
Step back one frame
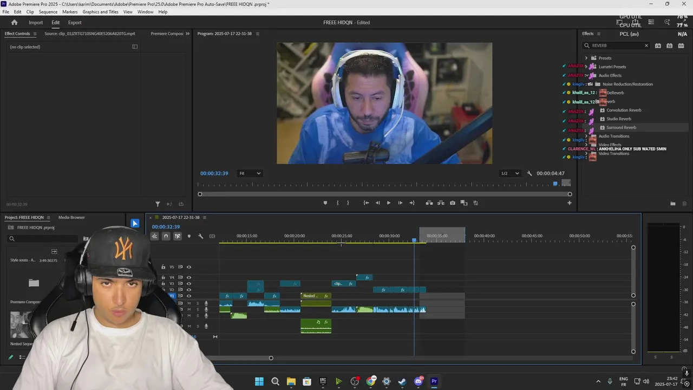click(x=377, y=203)
